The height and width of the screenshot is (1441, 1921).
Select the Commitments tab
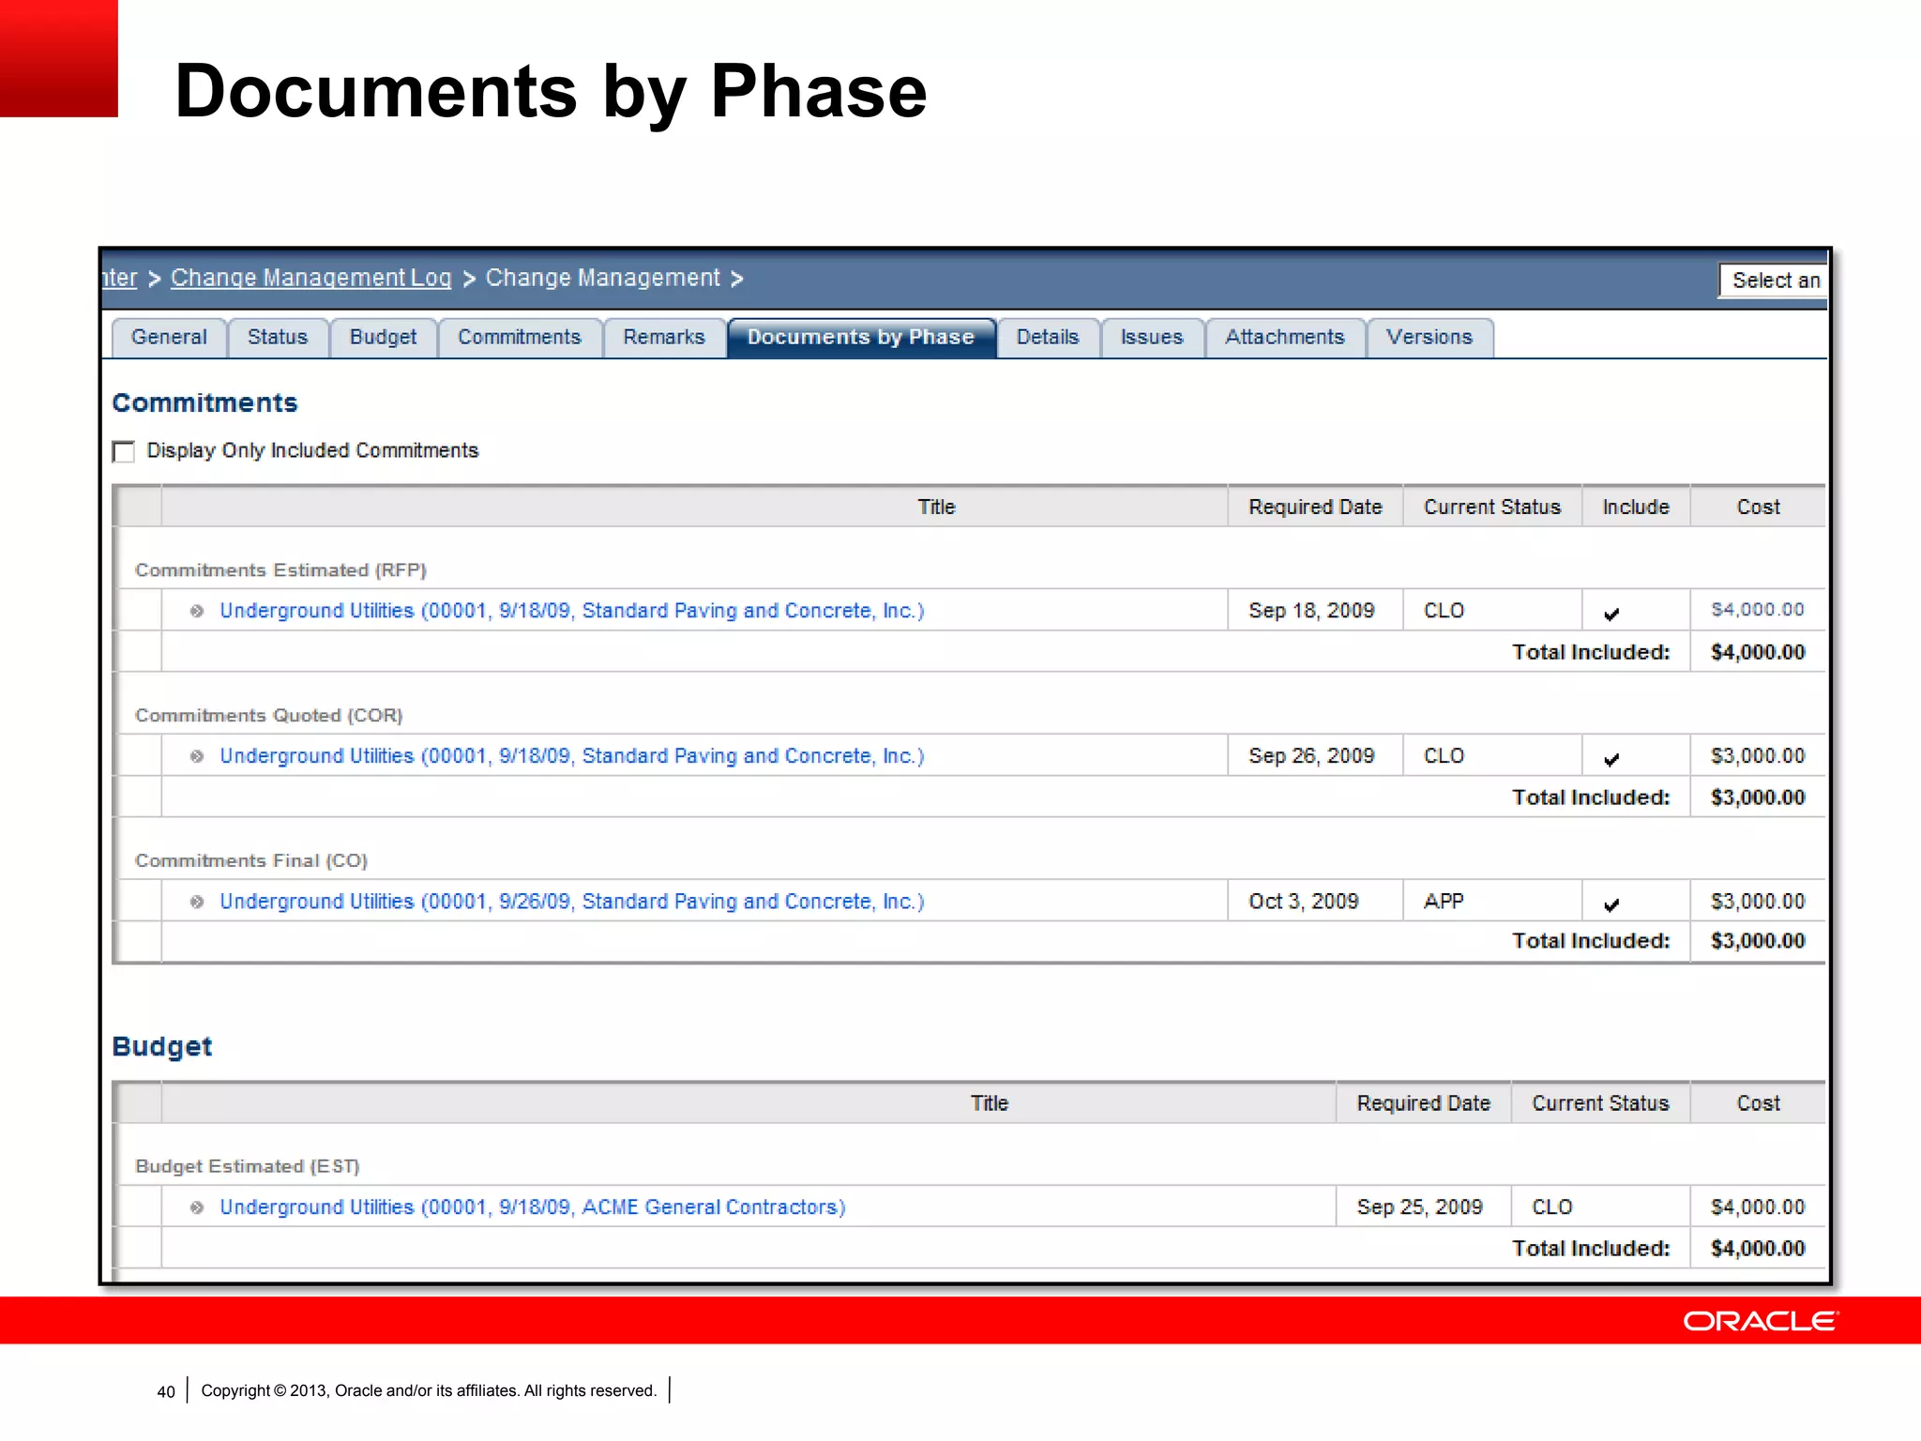coord(520,338)
